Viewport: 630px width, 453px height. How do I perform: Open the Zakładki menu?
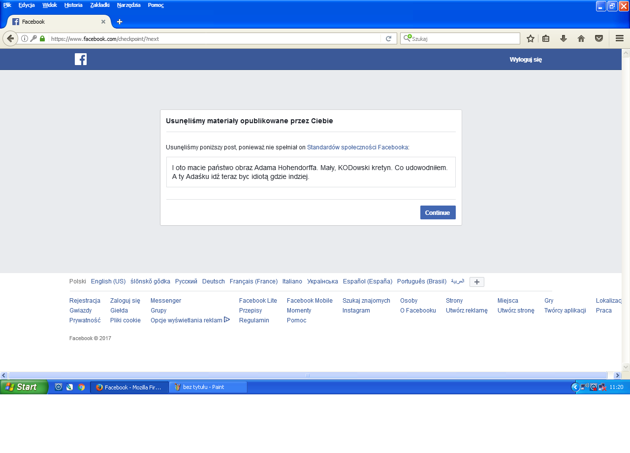coord(100,5)
